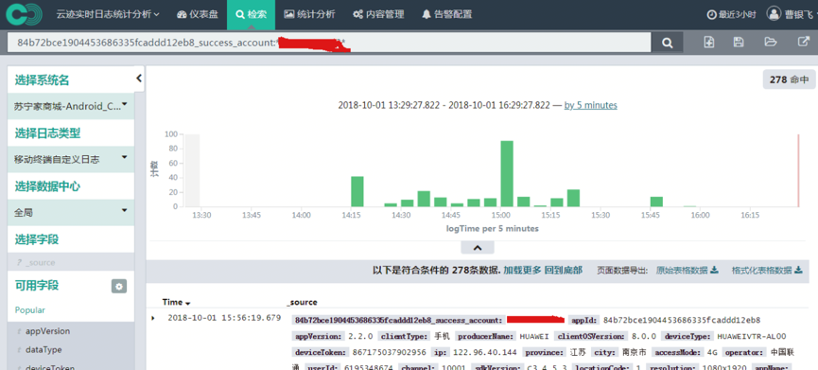
Task: Click the green CO logo
Action: (24, 14)
